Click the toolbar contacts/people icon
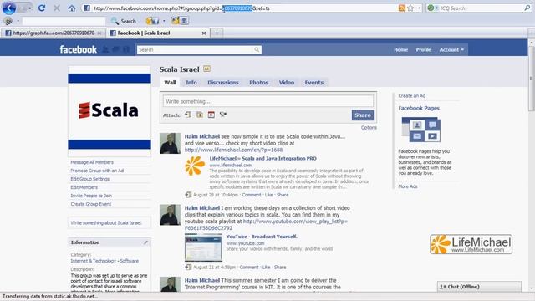The height and width of the screenshot is (301, 535). pos(180,21)
